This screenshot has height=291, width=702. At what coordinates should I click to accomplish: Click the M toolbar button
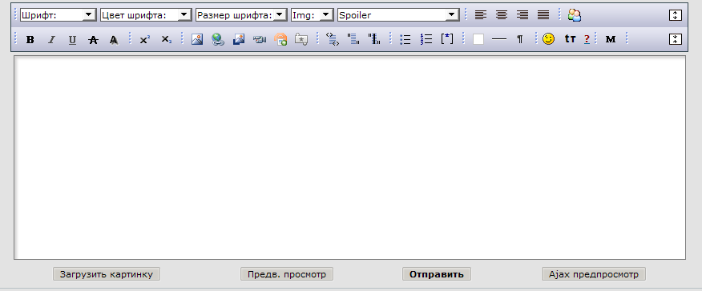click(611, 39)
